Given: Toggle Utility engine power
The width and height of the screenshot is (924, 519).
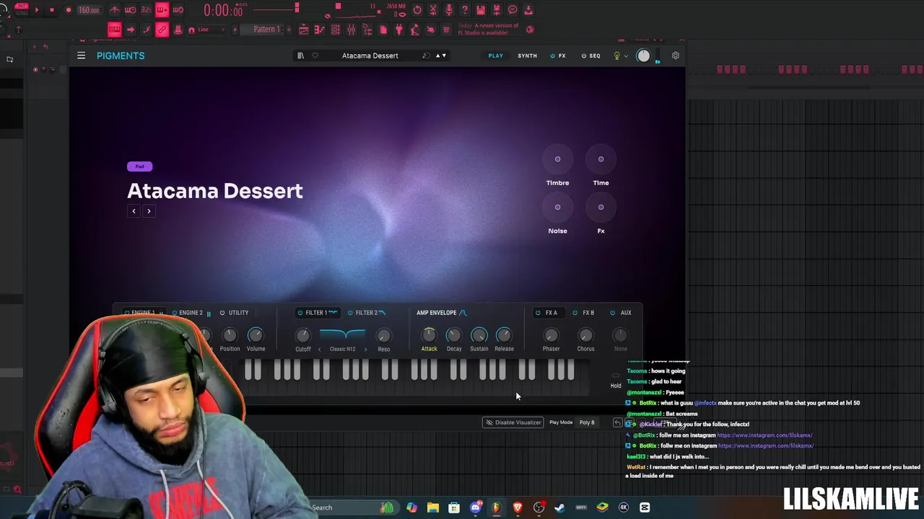Looking at the screenshot, I should coord(222,313).
